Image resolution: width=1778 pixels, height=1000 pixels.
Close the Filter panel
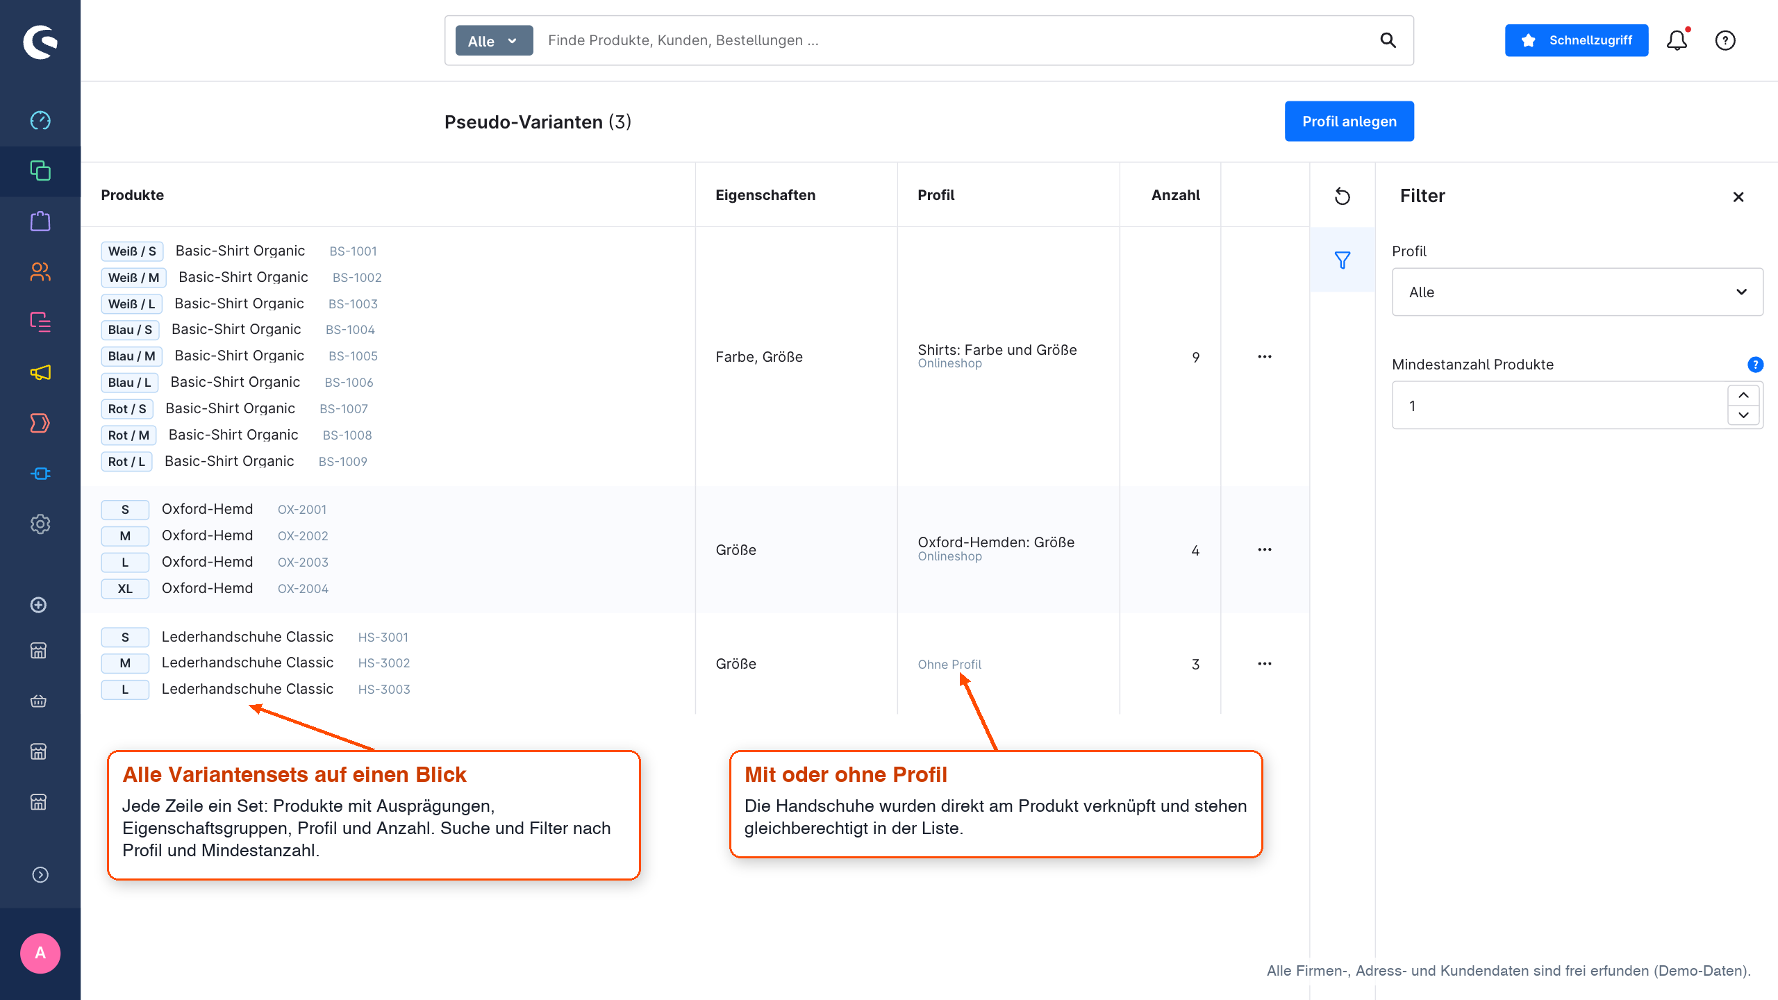1738,197
